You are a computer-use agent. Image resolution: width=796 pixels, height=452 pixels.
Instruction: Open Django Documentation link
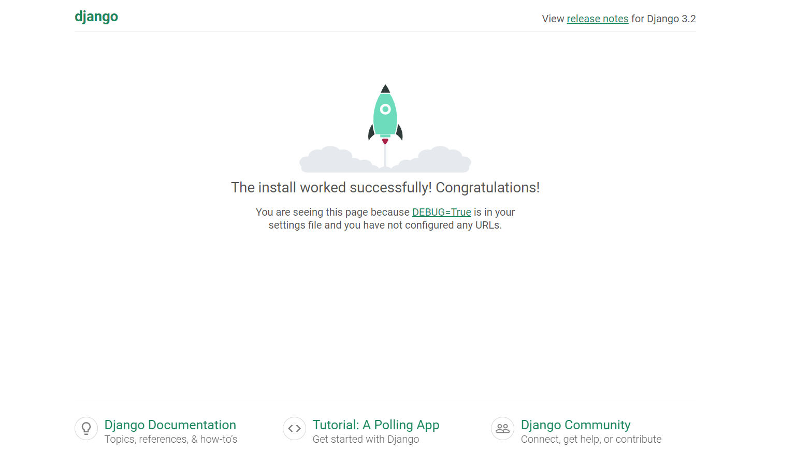coord(170,425)
